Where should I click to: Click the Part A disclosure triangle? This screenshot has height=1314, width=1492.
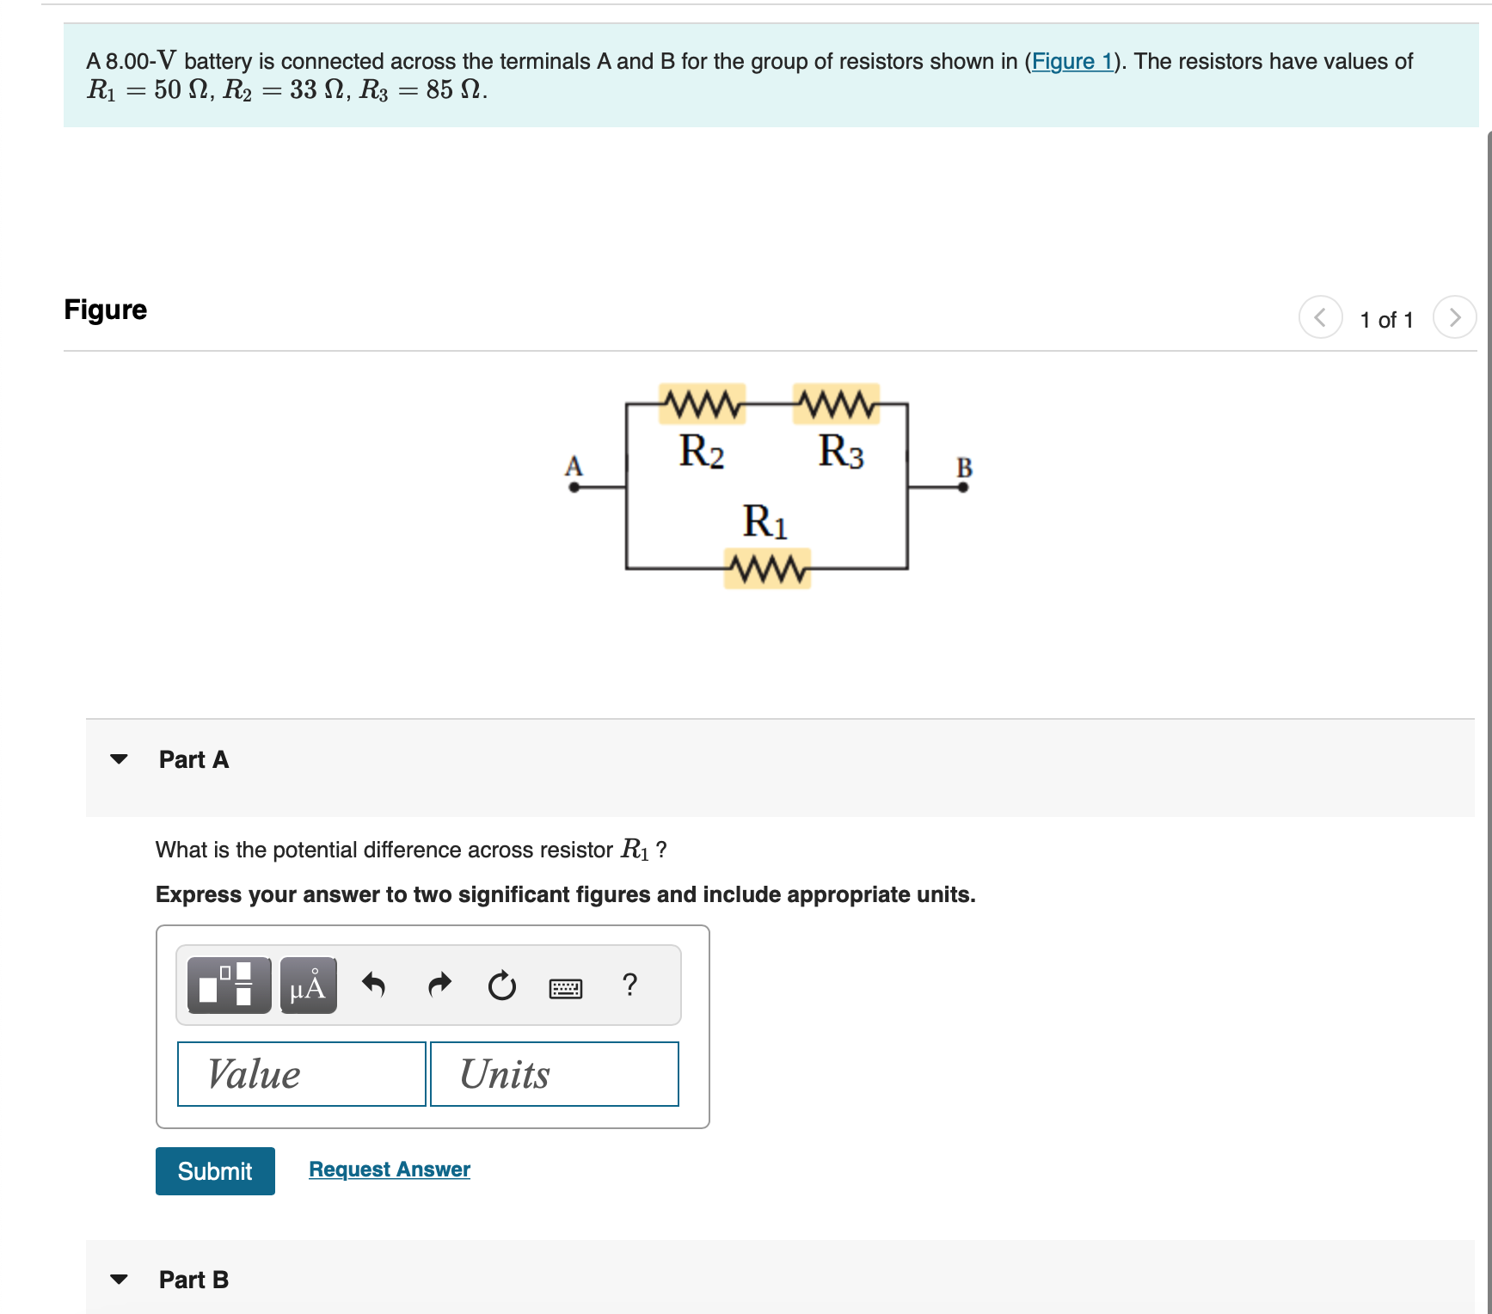coord(120,758)
